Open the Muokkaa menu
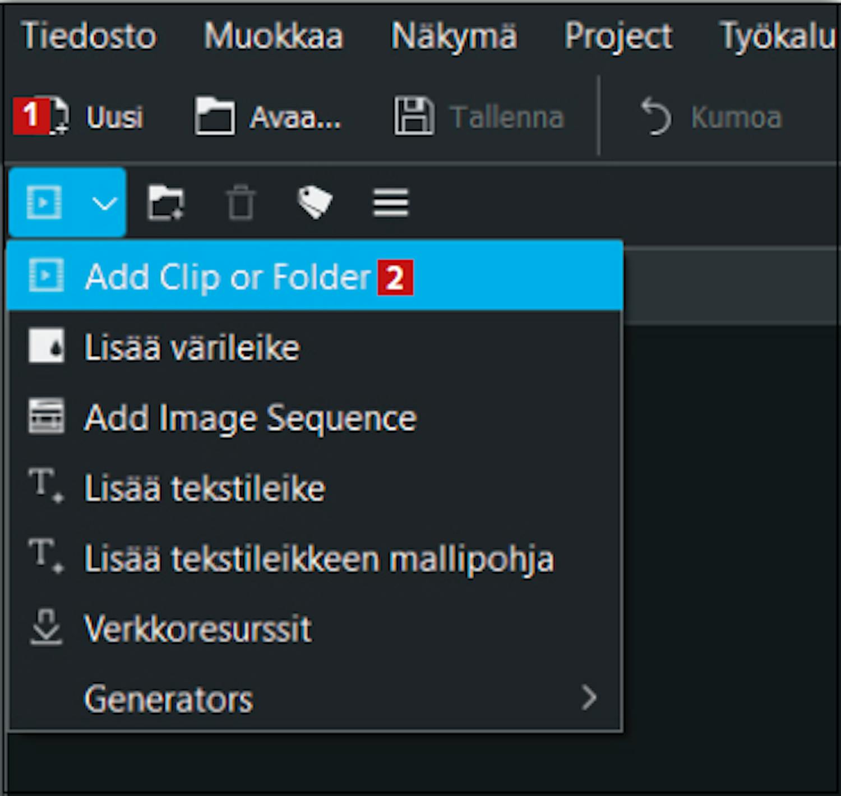The image size is (841, 796). pos(273,36)
